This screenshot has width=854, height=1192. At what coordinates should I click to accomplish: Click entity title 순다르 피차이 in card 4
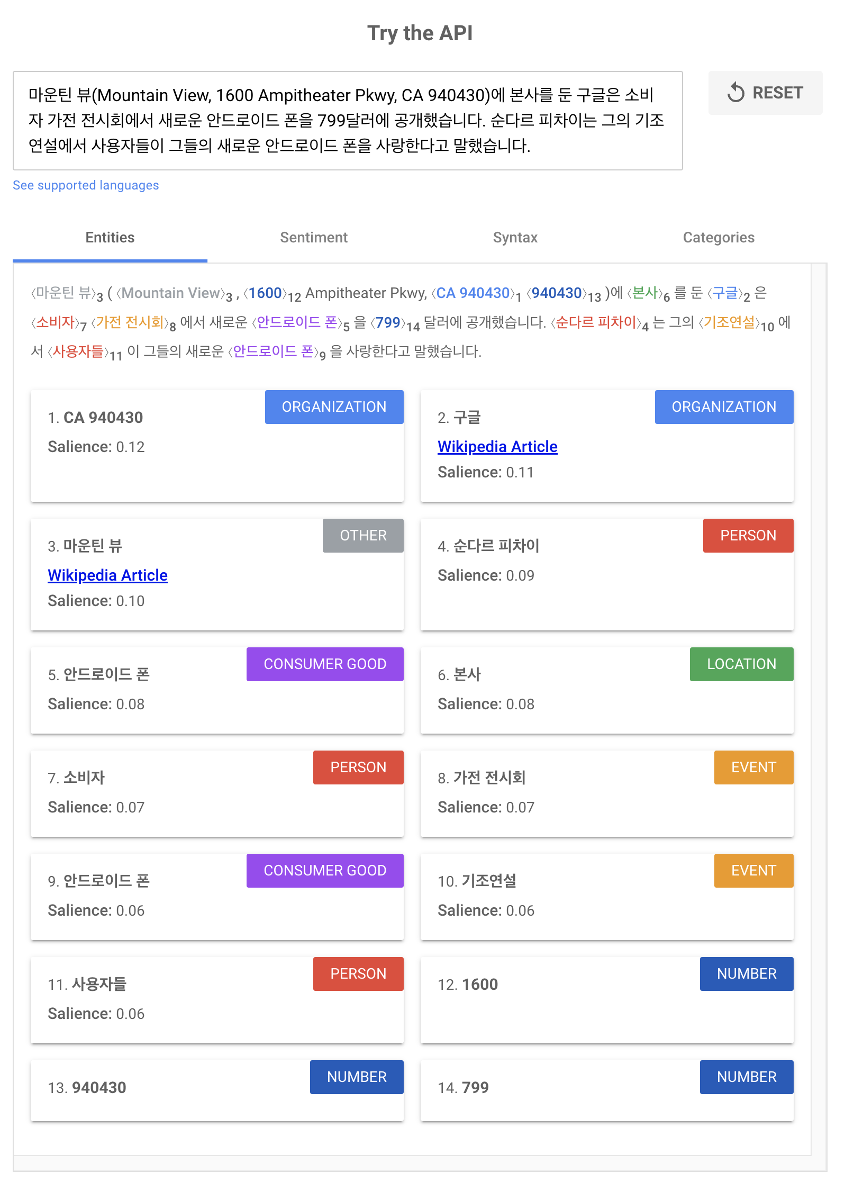(x=496, y=546)
